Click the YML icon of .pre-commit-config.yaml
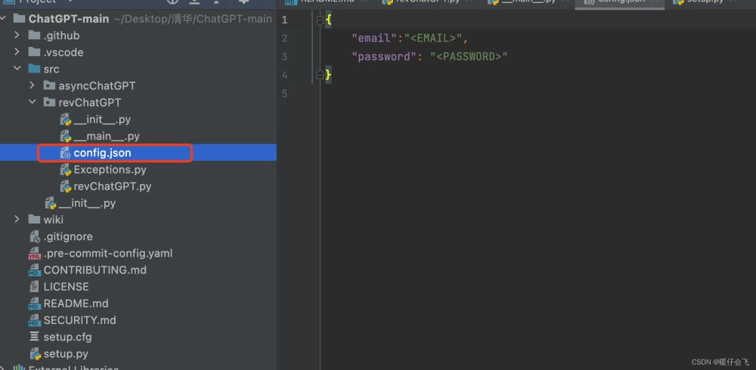Image resolution: width=756 pixels, height=370 pixels. click(x=35, y=254)
